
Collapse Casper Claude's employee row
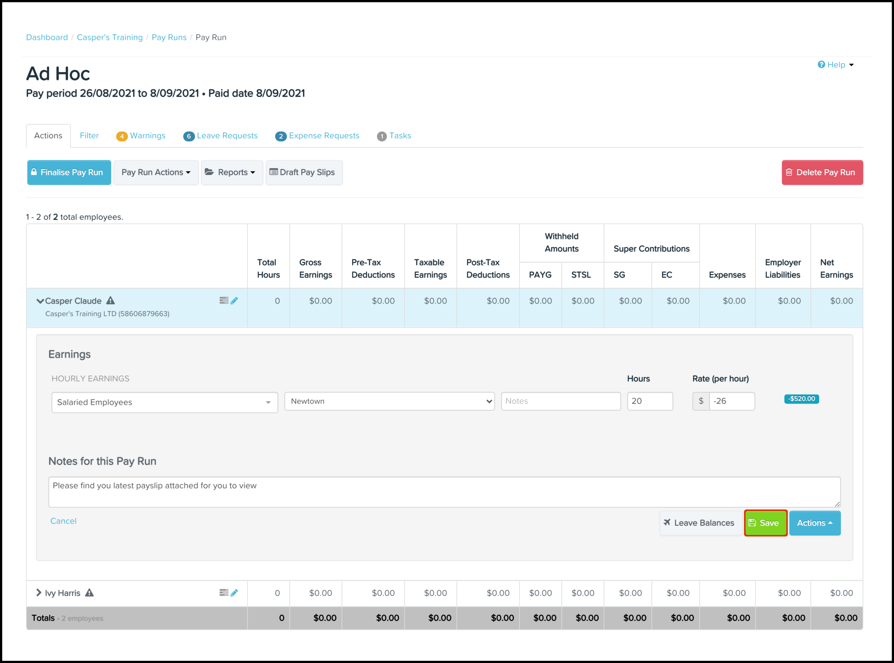click(40, 301)
